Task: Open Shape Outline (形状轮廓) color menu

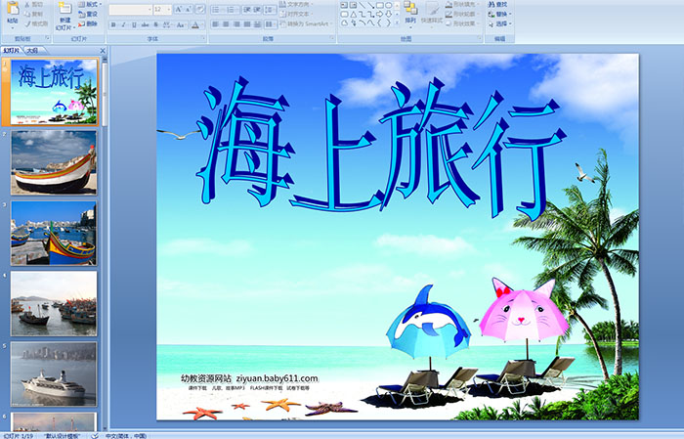Action: click(x=461, y=14)
